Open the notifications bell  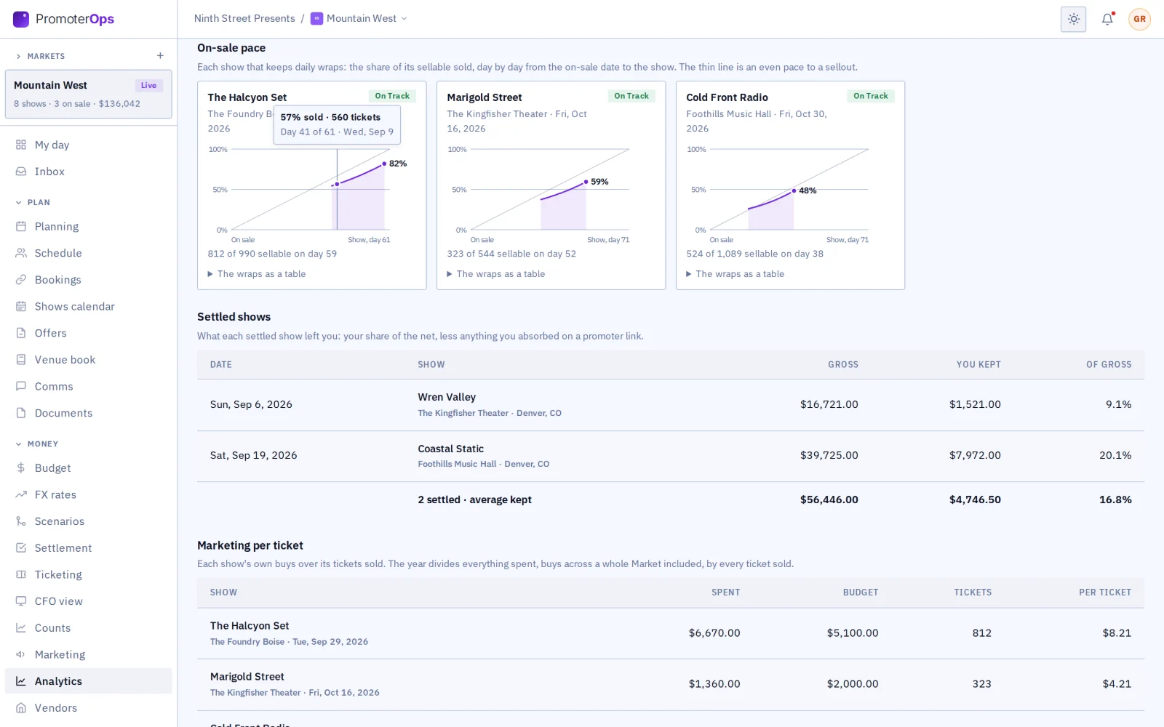[1107, 19]
